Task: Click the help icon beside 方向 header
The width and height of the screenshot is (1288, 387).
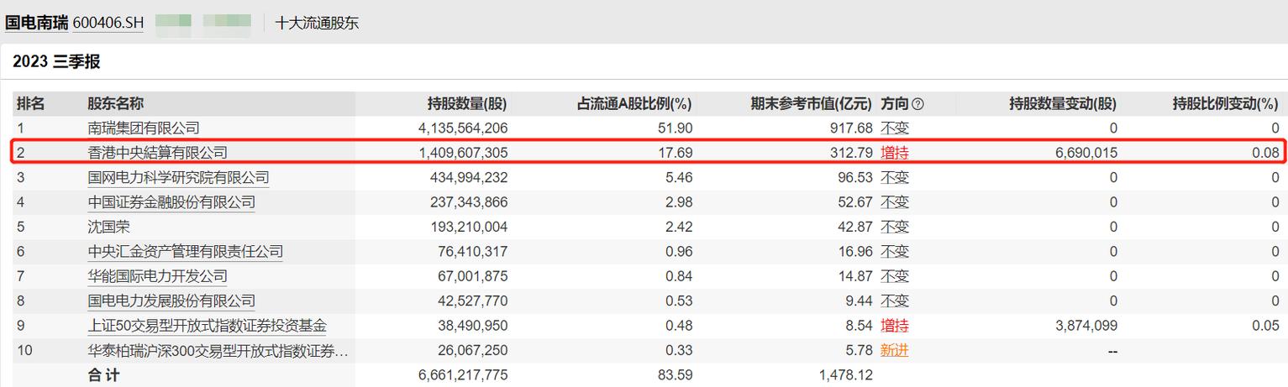Action: pyautogui.click(x=917, y=104)
